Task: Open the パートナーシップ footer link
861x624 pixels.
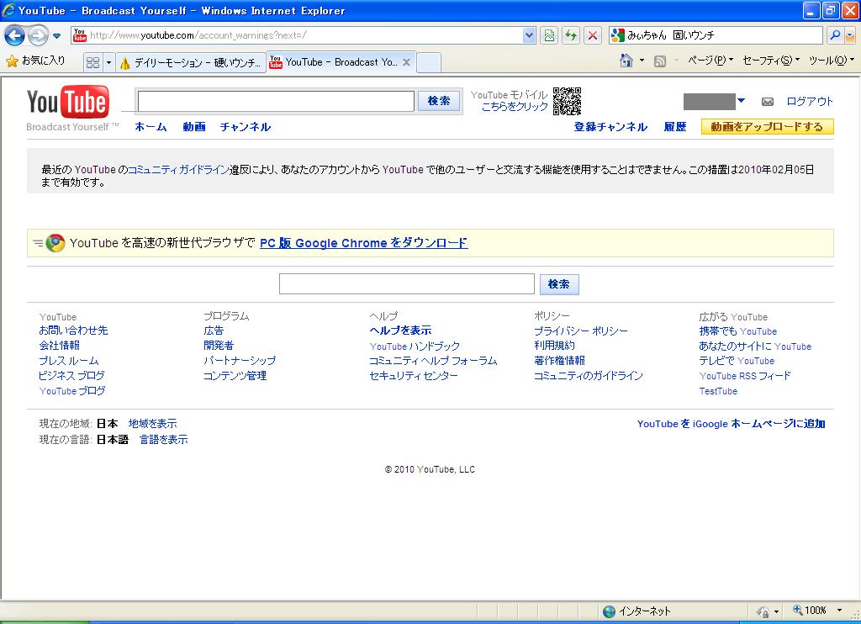Action: pyautogui.click(x=240, y=361)
